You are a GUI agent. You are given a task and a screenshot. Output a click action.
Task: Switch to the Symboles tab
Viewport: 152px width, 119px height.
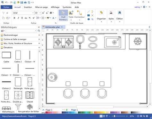coord(67,7)
